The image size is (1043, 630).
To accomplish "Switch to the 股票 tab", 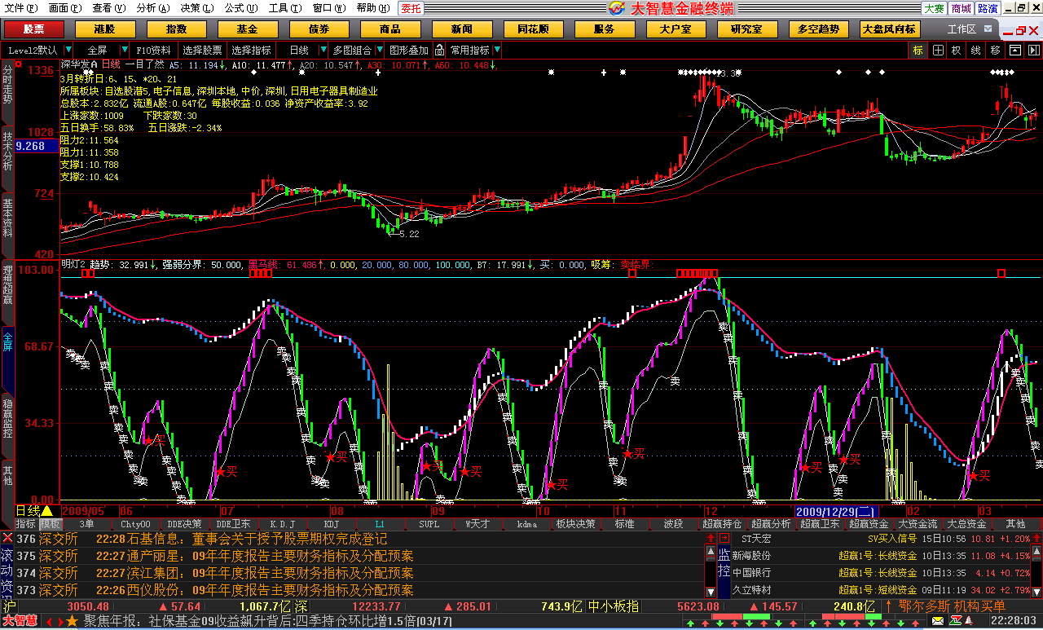I will tap(34, 29).
